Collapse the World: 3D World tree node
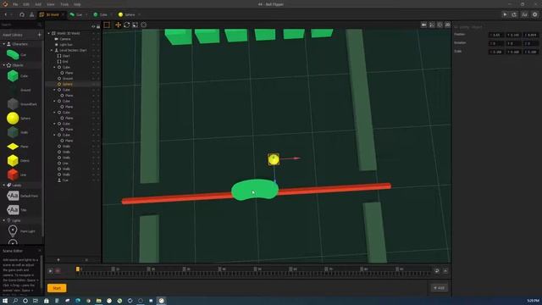This screenshot has height=305, width=542. click(x=49, y=33)
